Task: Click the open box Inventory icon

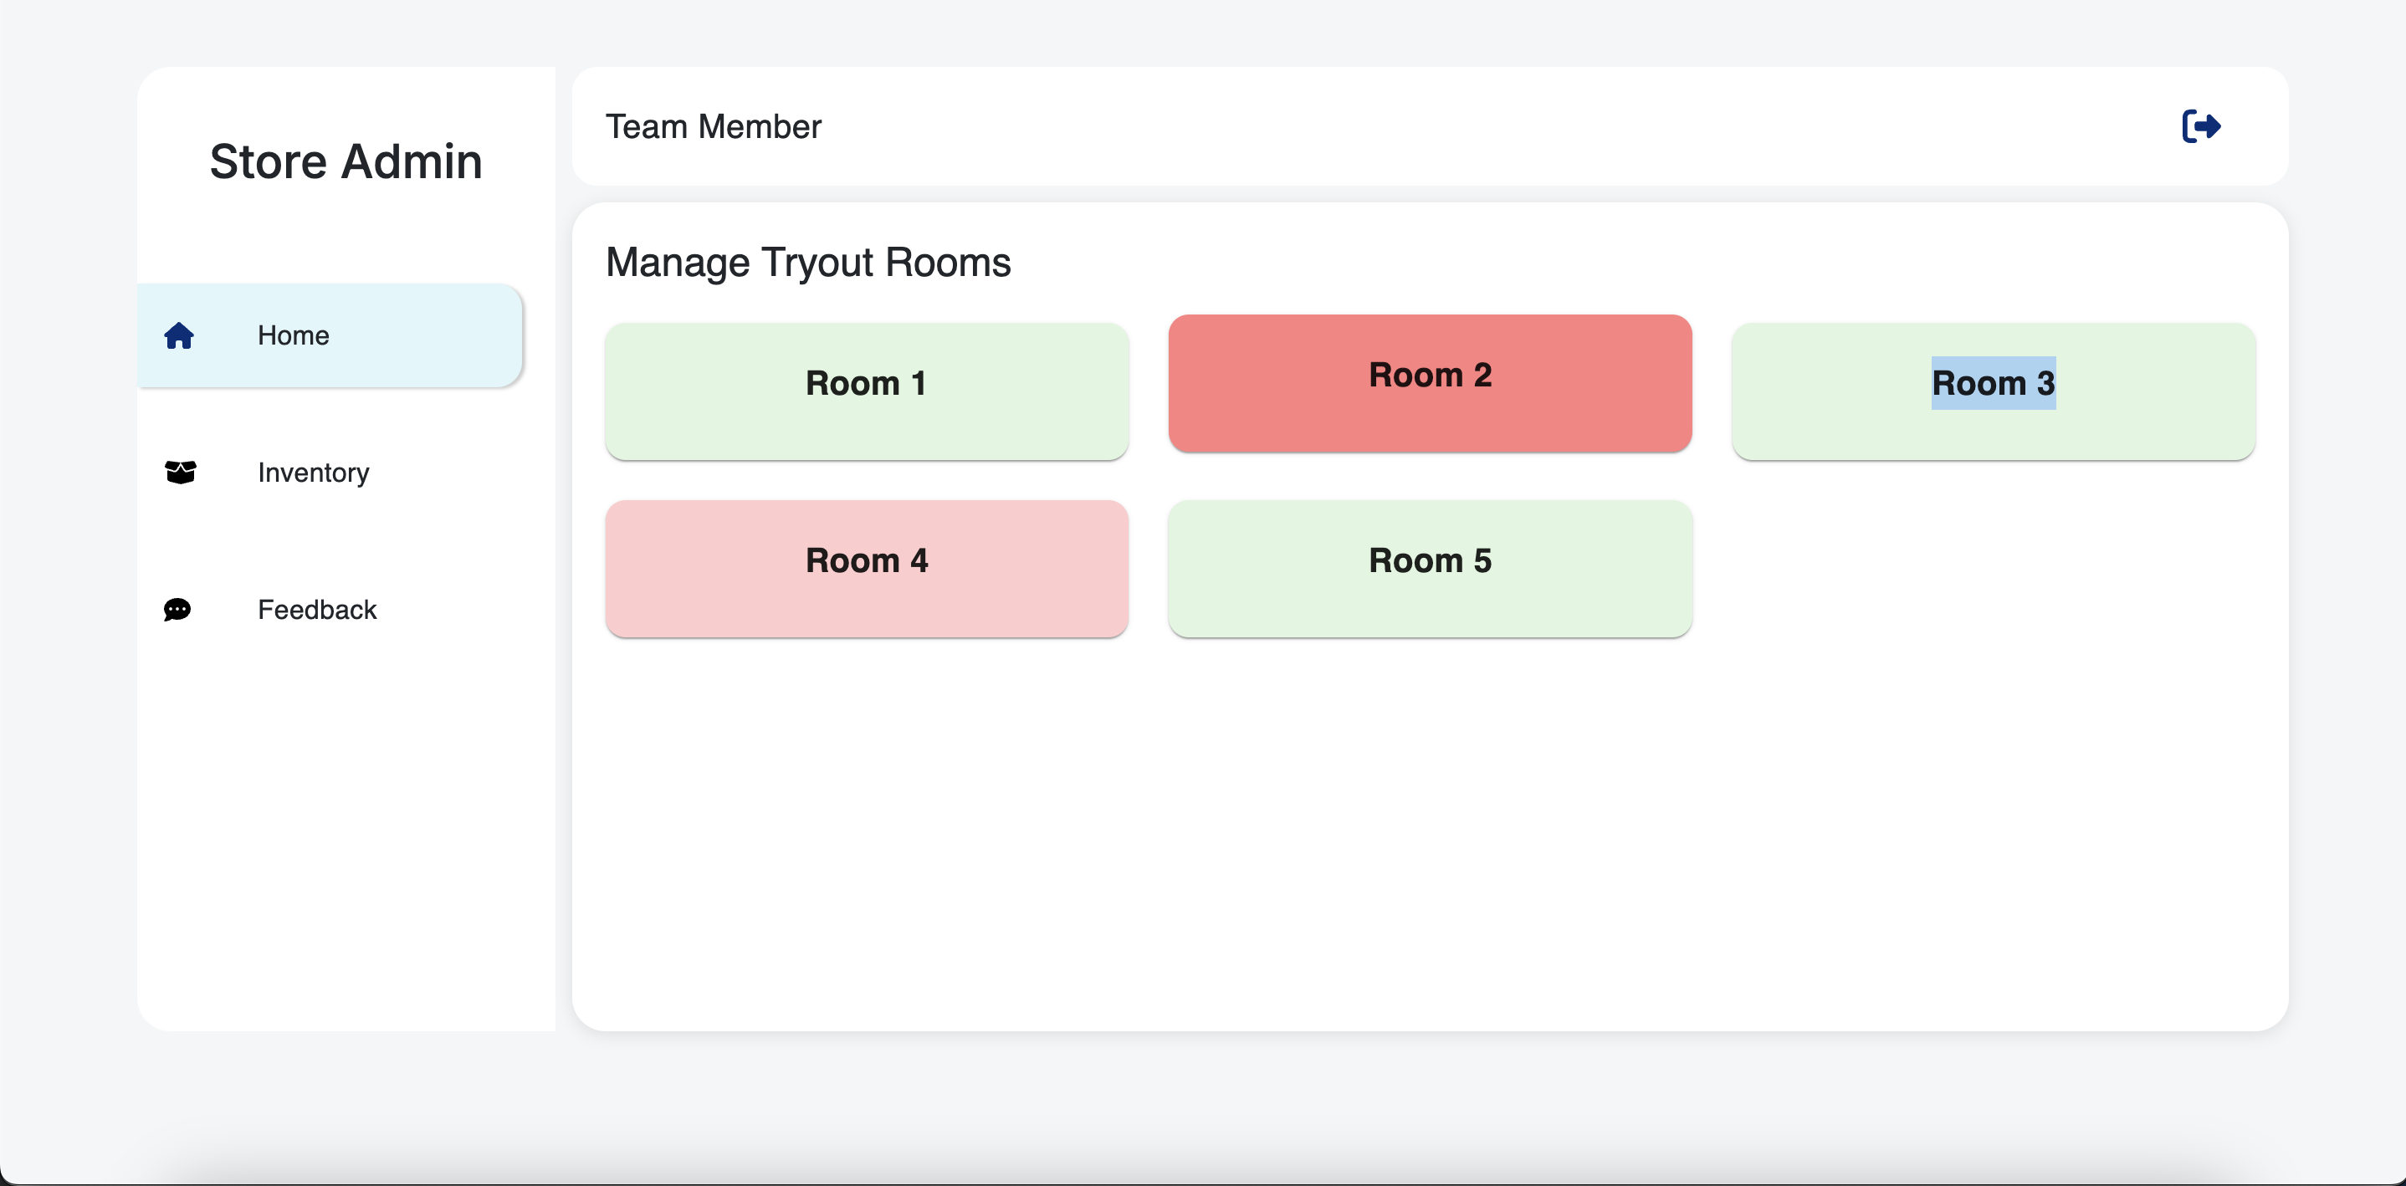Action: coord(180,473)
